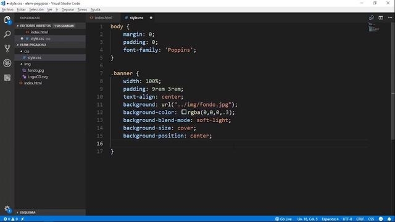Click rgba color swatch on line 12
Screen dimensions: 395x222
click(184, 112)
